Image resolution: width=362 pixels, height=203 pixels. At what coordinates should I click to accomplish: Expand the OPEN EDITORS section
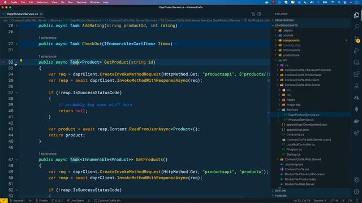[x=284, y=20]
